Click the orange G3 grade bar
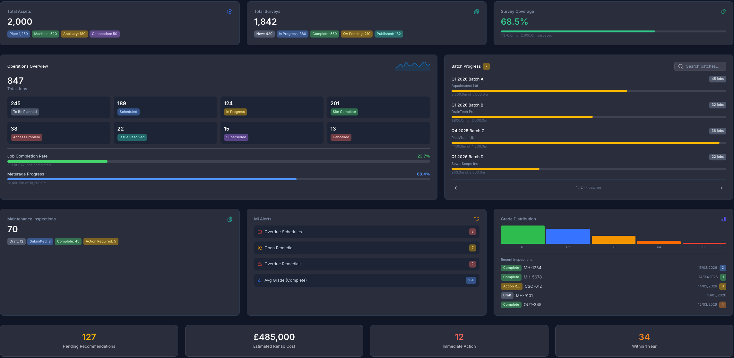734x358 pixels. pyautogui.click(x=613, y=240)
